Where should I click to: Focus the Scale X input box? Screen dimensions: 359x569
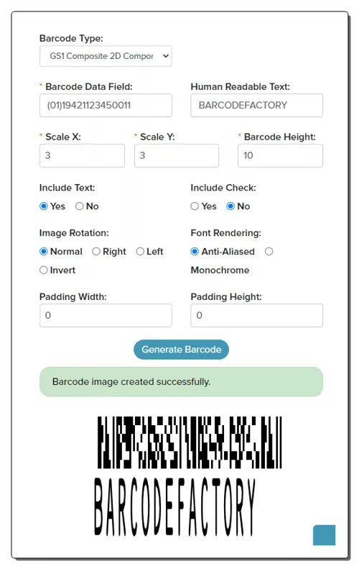pyautogui.click(x=82, y=155)
